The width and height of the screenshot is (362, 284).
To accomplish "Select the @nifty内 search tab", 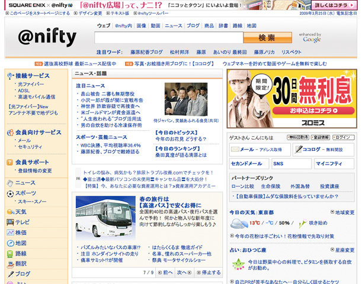I will [123, 26].
